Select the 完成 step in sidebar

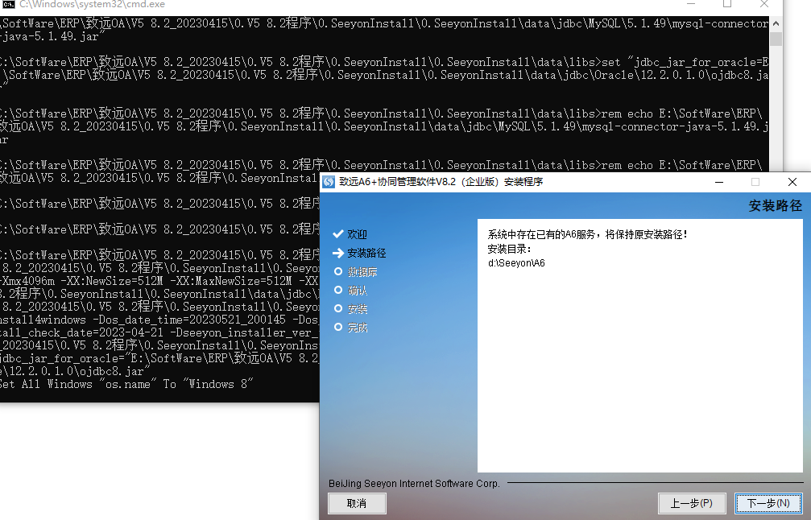pyautogui.click(x=357, y=328)
